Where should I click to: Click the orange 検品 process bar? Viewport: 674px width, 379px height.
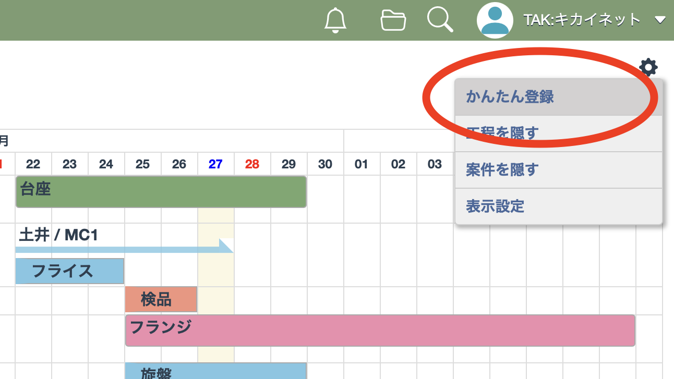click(161, 299)
